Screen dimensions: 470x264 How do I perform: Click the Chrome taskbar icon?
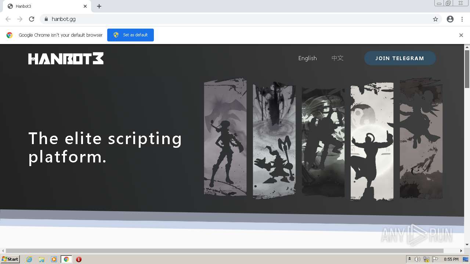pos(66,259)
